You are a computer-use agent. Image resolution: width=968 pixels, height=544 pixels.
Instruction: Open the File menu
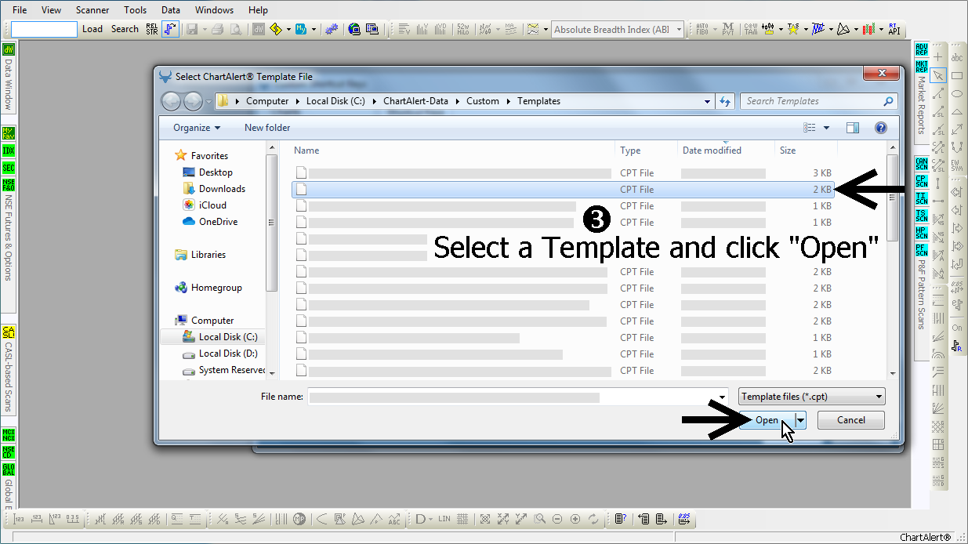point(20,10)
